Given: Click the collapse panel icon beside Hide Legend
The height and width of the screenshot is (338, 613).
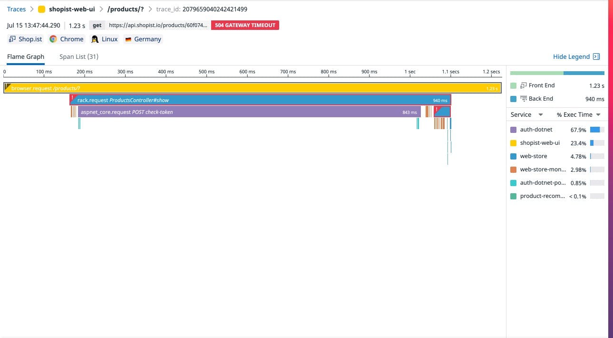Looking at the screenshot, I should point(596,56).
